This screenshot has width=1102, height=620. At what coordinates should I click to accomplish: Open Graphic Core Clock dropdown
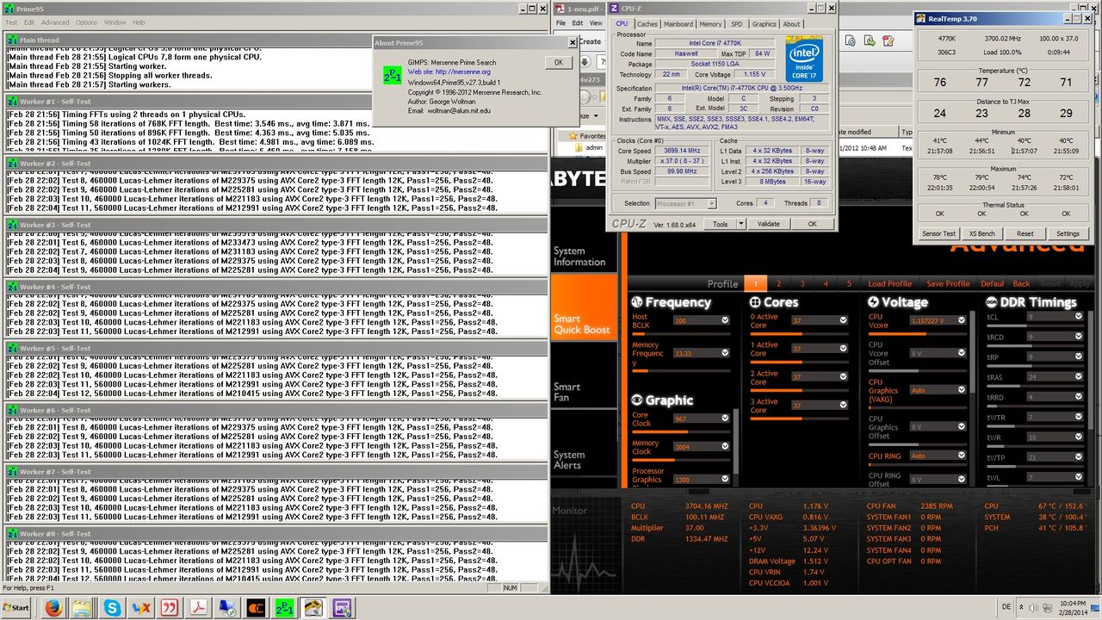(x=726, y=418)
